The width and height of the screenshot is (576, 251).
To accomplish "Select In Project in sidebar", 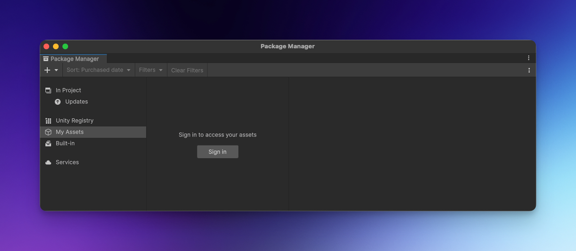I will 93,90.
